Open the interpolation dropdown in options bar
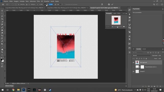This screenshot has height=92, width=164. 62,5
